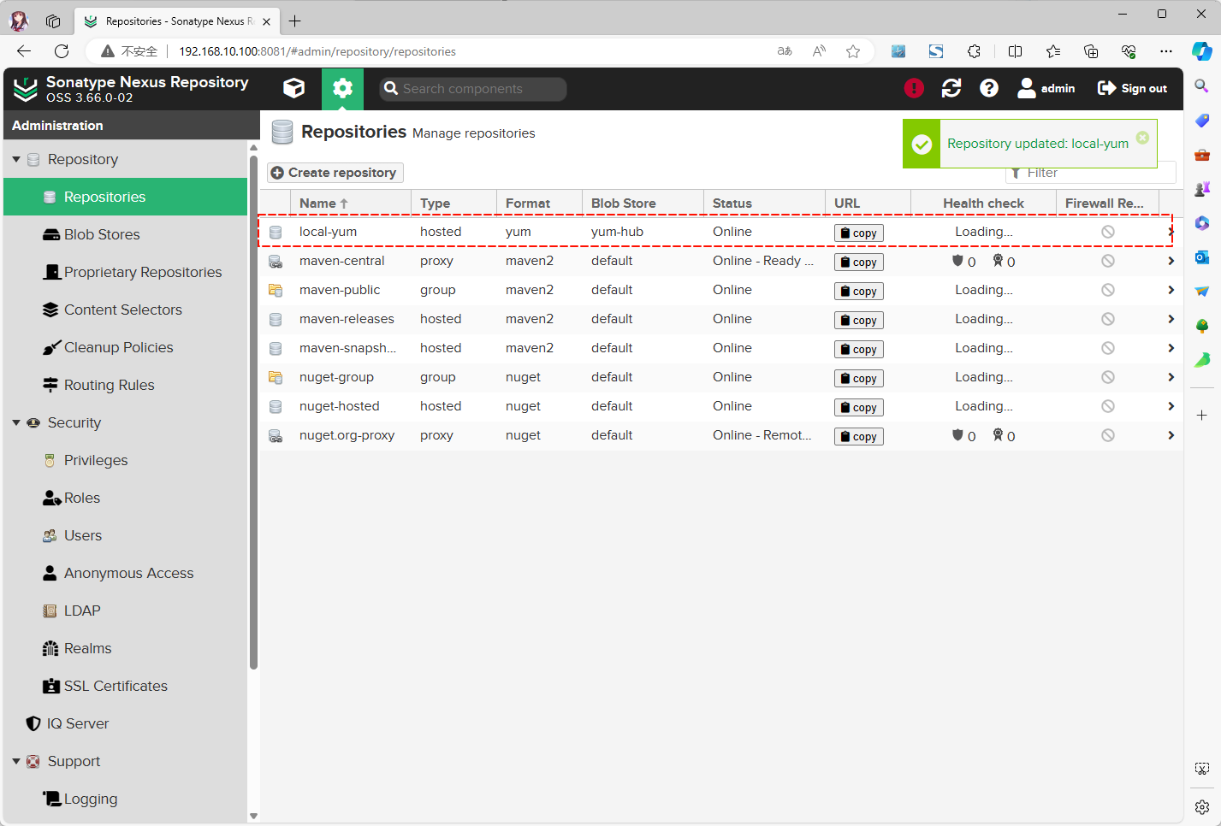Viewport: 1221px width, 826px height.
Task: Open the Help question mark icon
Action: point(989,88)
